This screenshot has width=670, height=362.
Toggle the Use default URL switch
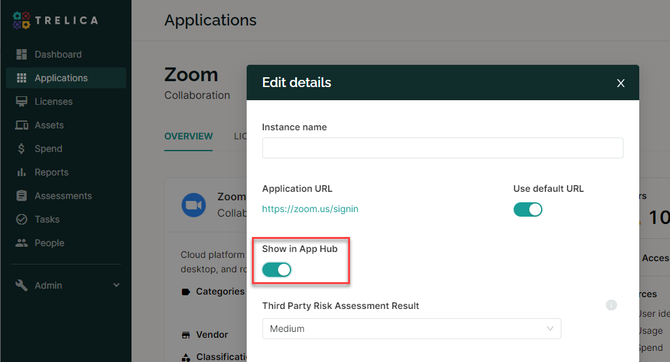528,209
